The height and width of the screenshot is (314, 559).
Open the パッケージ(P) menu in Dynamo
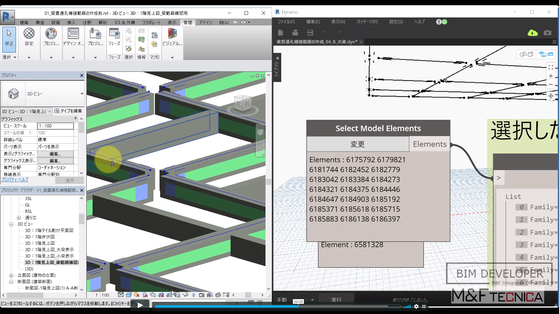tap(367, 22)
